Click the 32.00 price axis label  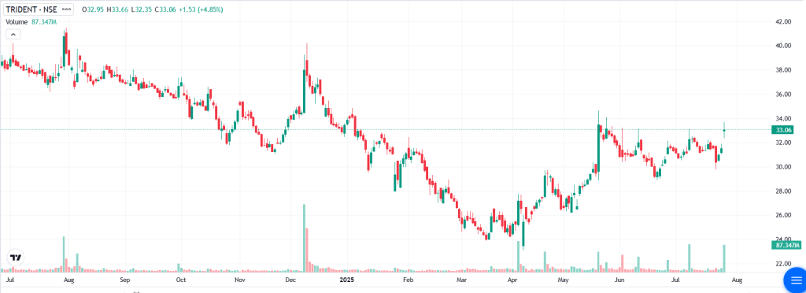[x=783, y=143]
